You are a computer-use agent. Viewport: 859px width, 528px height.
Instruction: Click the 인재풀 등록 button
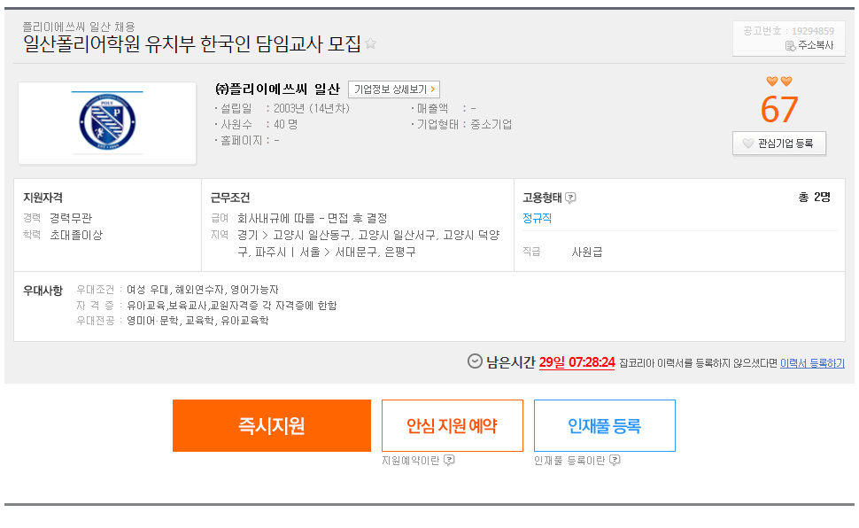pos(605,425)
